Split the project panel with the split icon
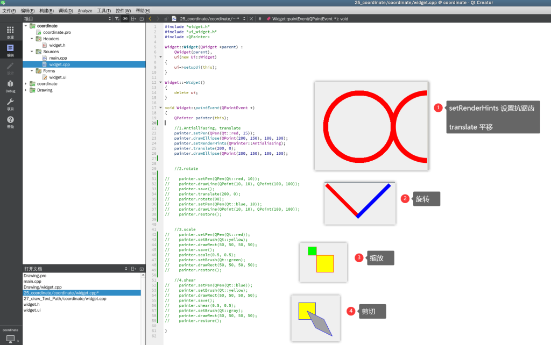This screenshot has height=345, width=551. (133, 18)
